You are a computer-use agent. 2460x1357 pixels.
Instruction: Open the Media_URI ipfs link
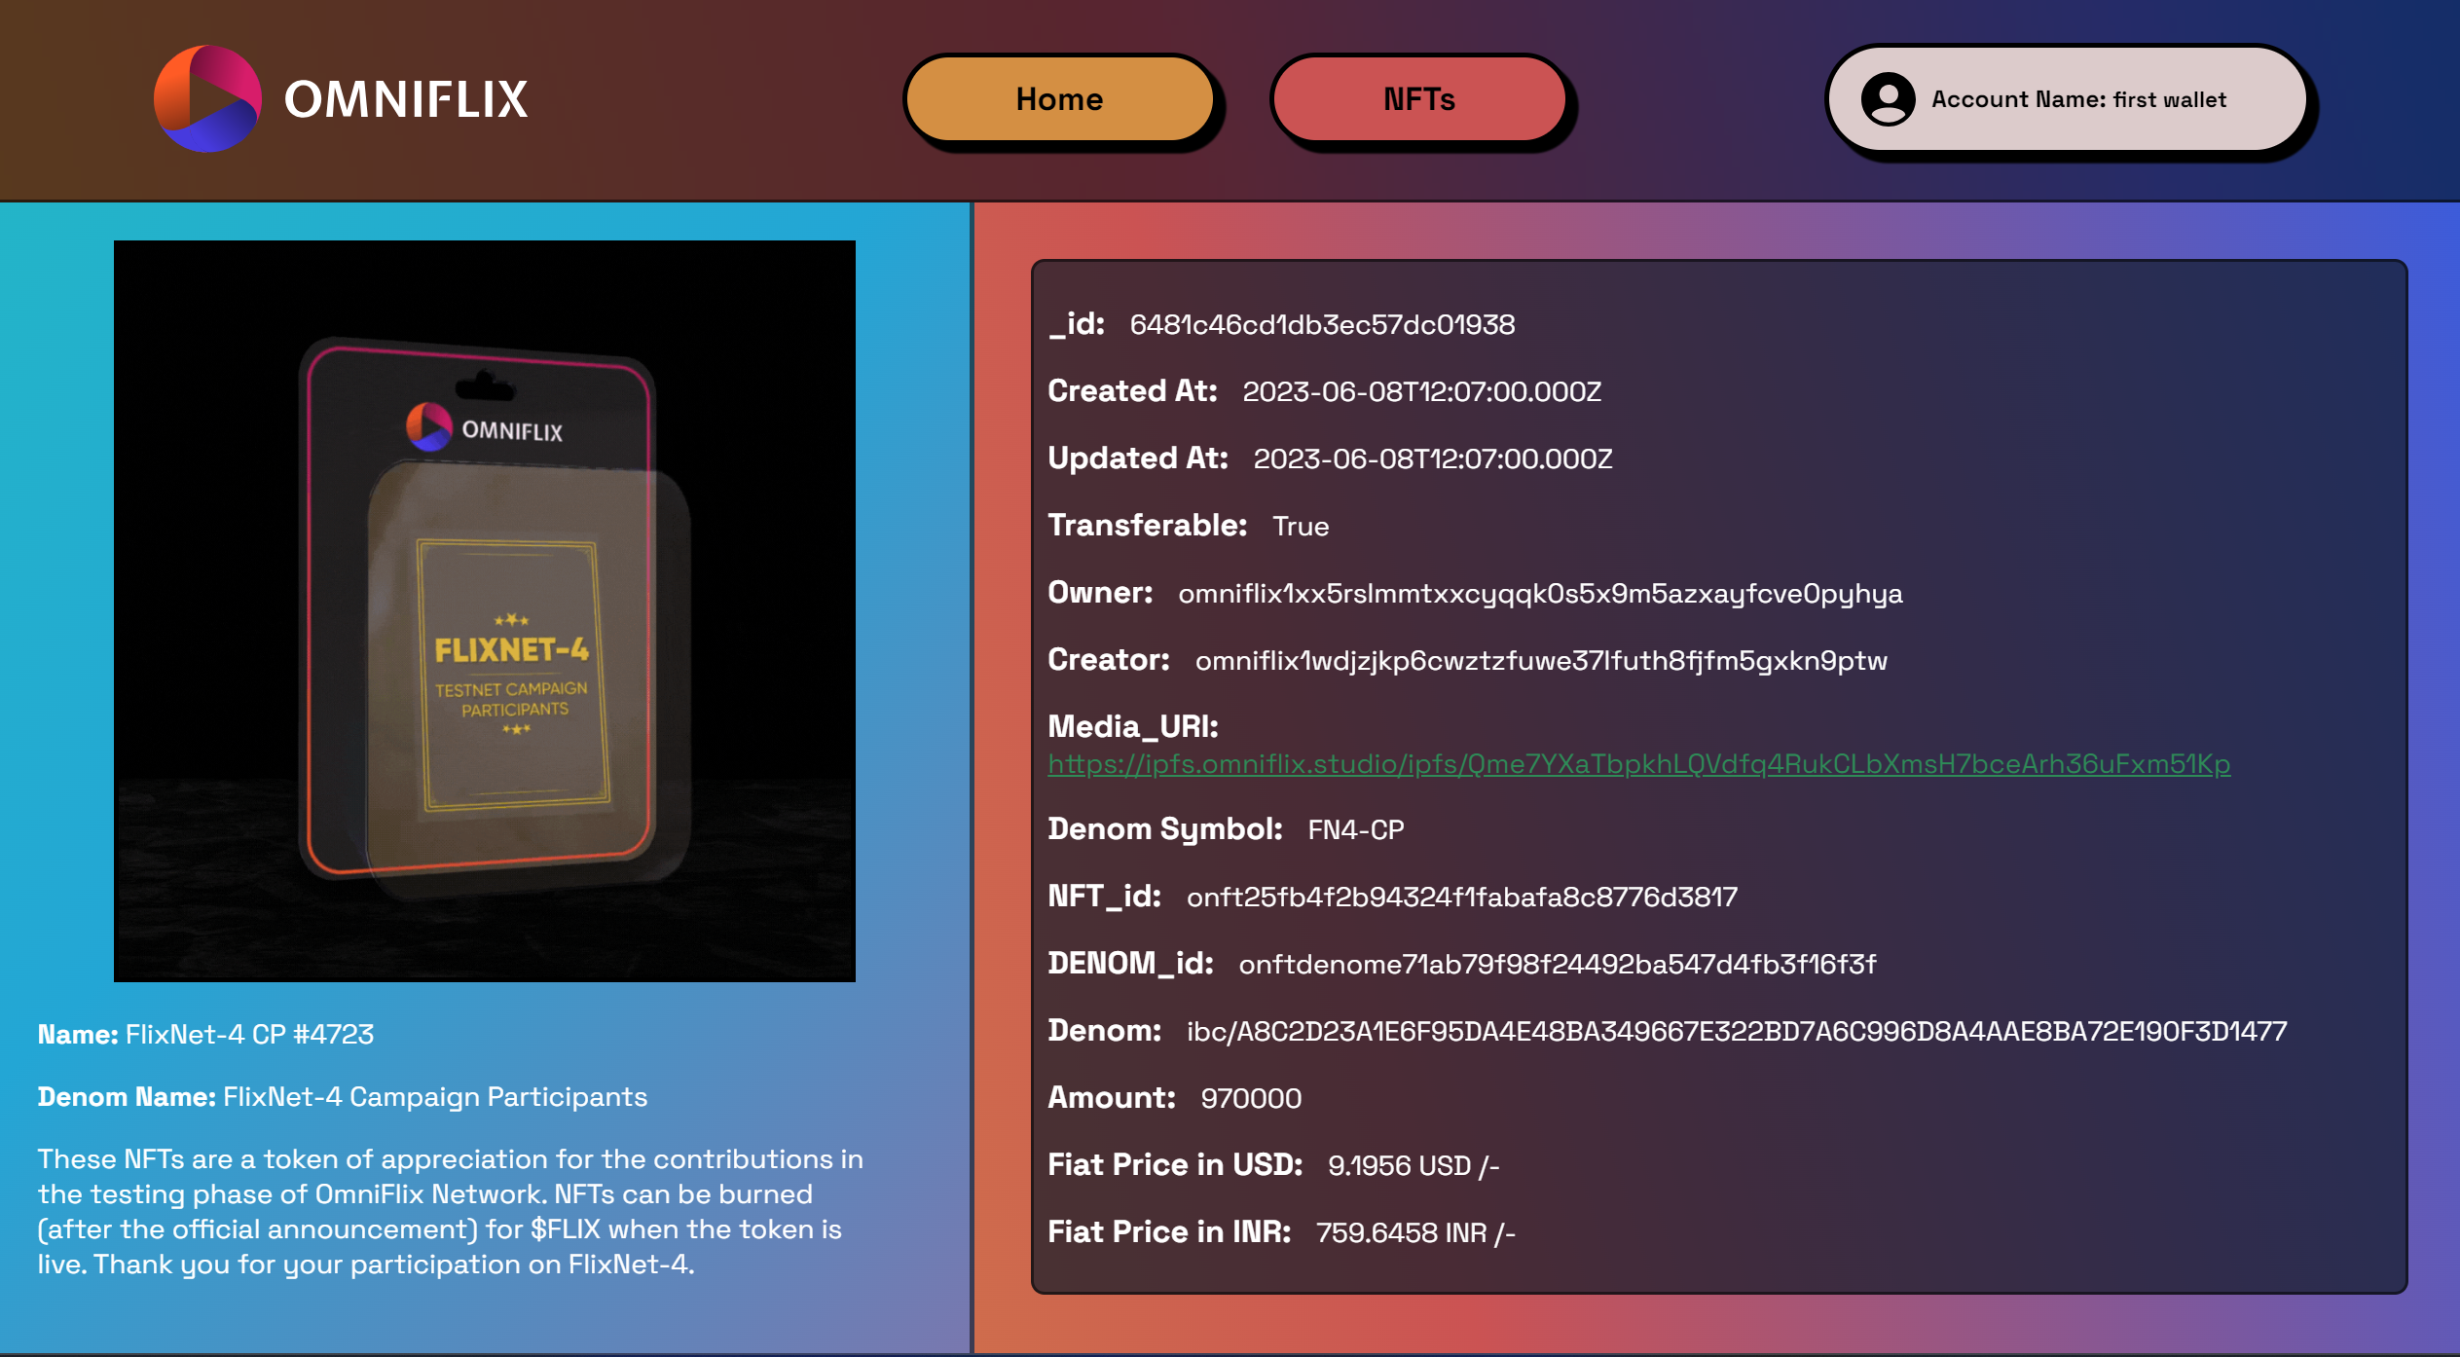(1638, 764)
